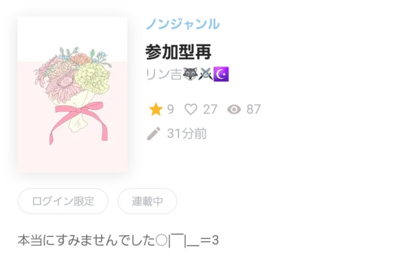Tap the heart like icon
This screenshot has width=395, height=261.
pos(191,110)
